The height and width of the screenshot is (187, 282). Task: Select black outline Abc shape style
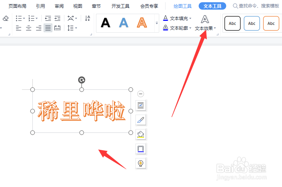(233, 23)
